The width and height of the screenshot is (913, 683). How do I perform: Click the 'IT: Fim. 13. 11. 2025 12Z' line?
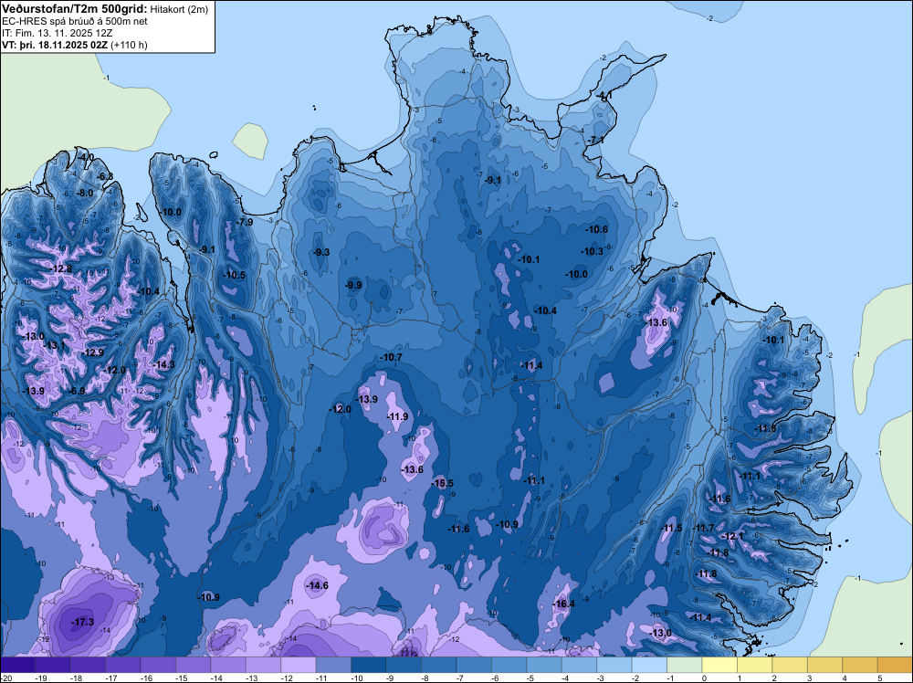[57, 33]
